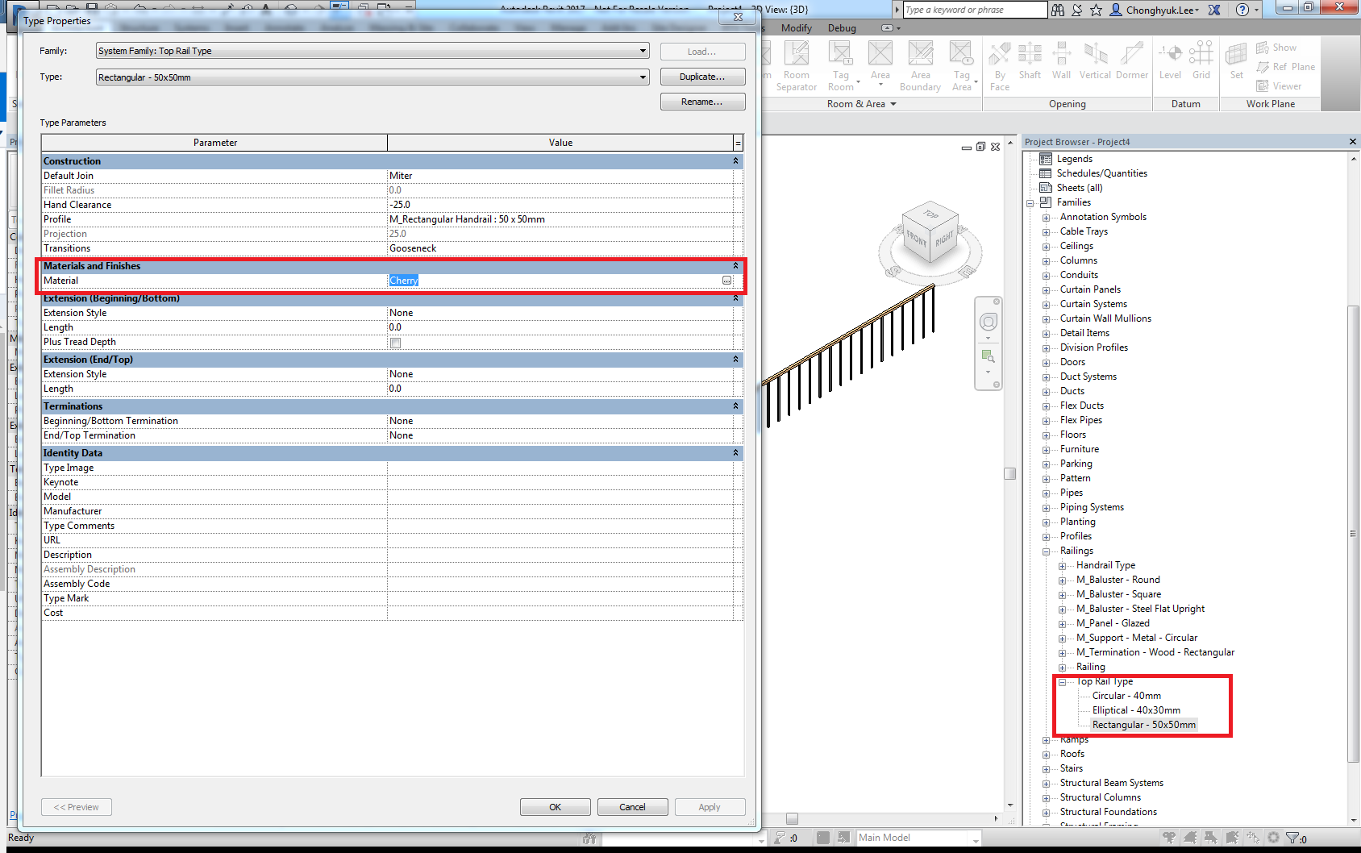
Task: Collapse the Railings tree node
Action: pos(1046,551)
